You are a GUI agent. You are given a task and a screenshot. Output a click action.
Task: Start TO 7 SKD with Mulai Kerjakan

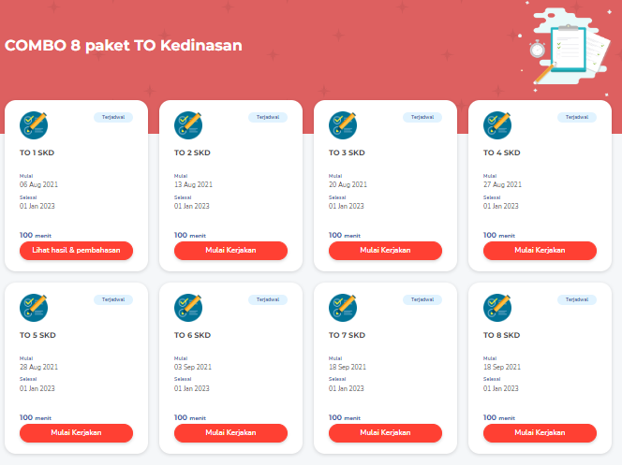[x=385, y=432]
